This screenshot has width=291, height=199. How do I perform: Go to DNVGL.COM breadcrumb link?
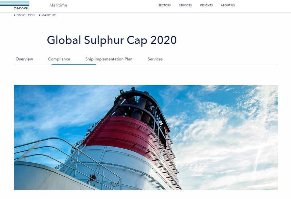tap(26, 15)
